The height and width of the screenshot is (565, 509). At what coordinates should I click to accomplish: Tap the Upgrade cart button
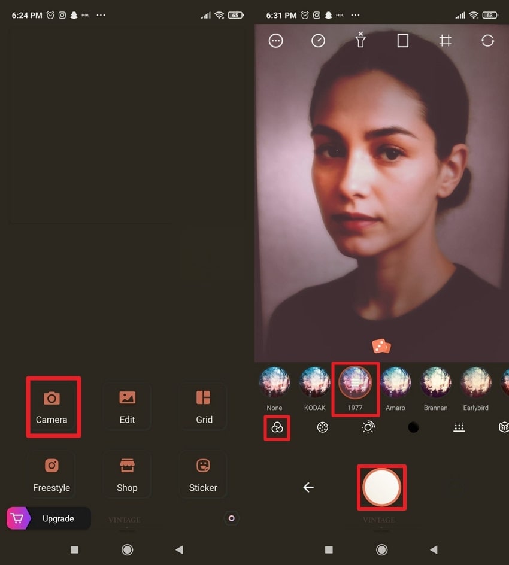[49, 518]
